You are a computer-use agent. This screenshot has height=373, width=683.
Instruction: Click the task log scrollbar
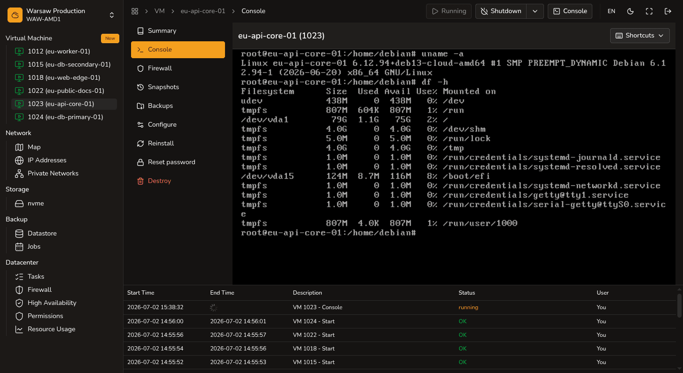click(x=679, y=306)
